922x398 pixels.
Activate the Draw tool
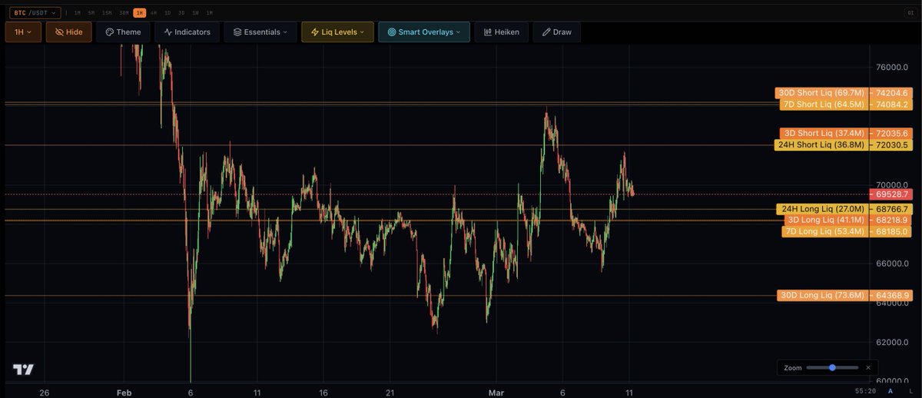556,32
